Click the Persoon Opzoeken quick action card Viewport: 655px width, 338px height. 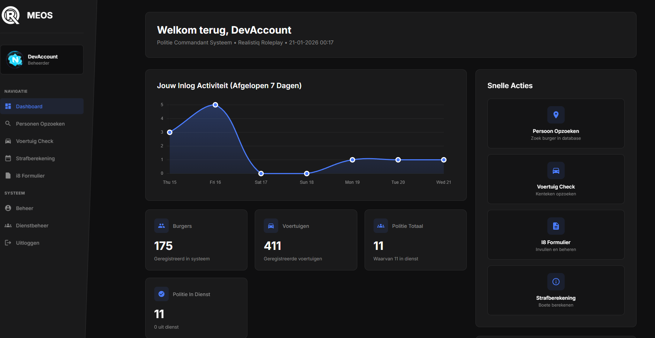coord(556,123)
